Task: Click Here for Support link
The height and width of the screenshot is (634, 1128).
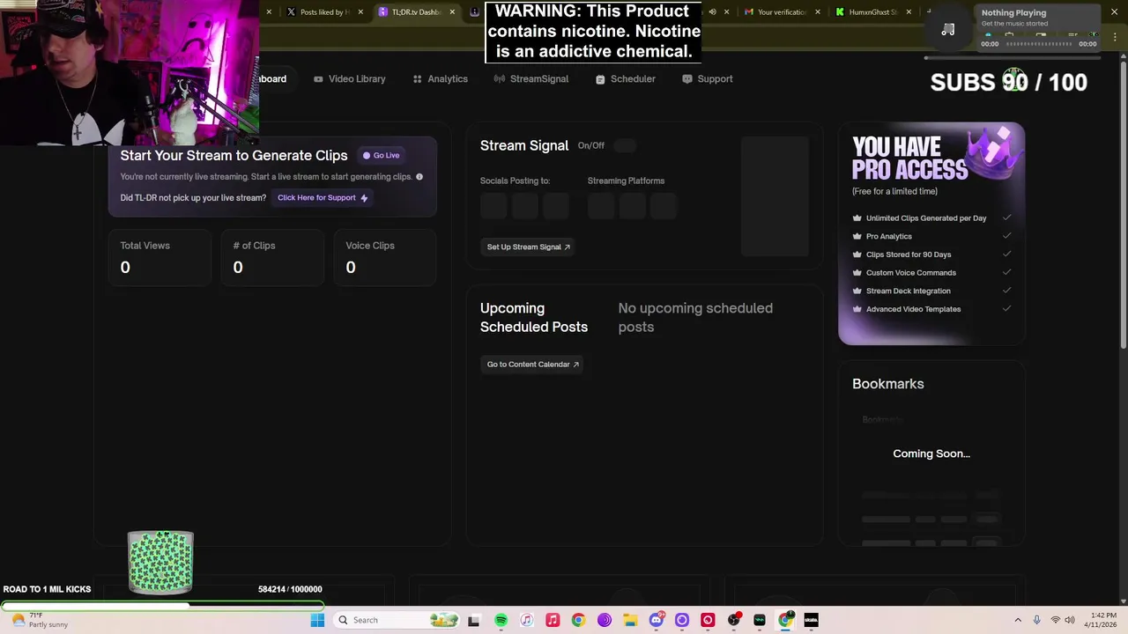Action: click(x=322, y=198)
